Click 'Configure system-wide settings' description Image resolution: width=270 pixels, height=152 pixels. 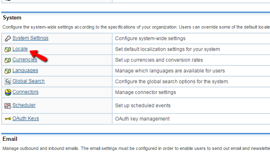(150, 39)
